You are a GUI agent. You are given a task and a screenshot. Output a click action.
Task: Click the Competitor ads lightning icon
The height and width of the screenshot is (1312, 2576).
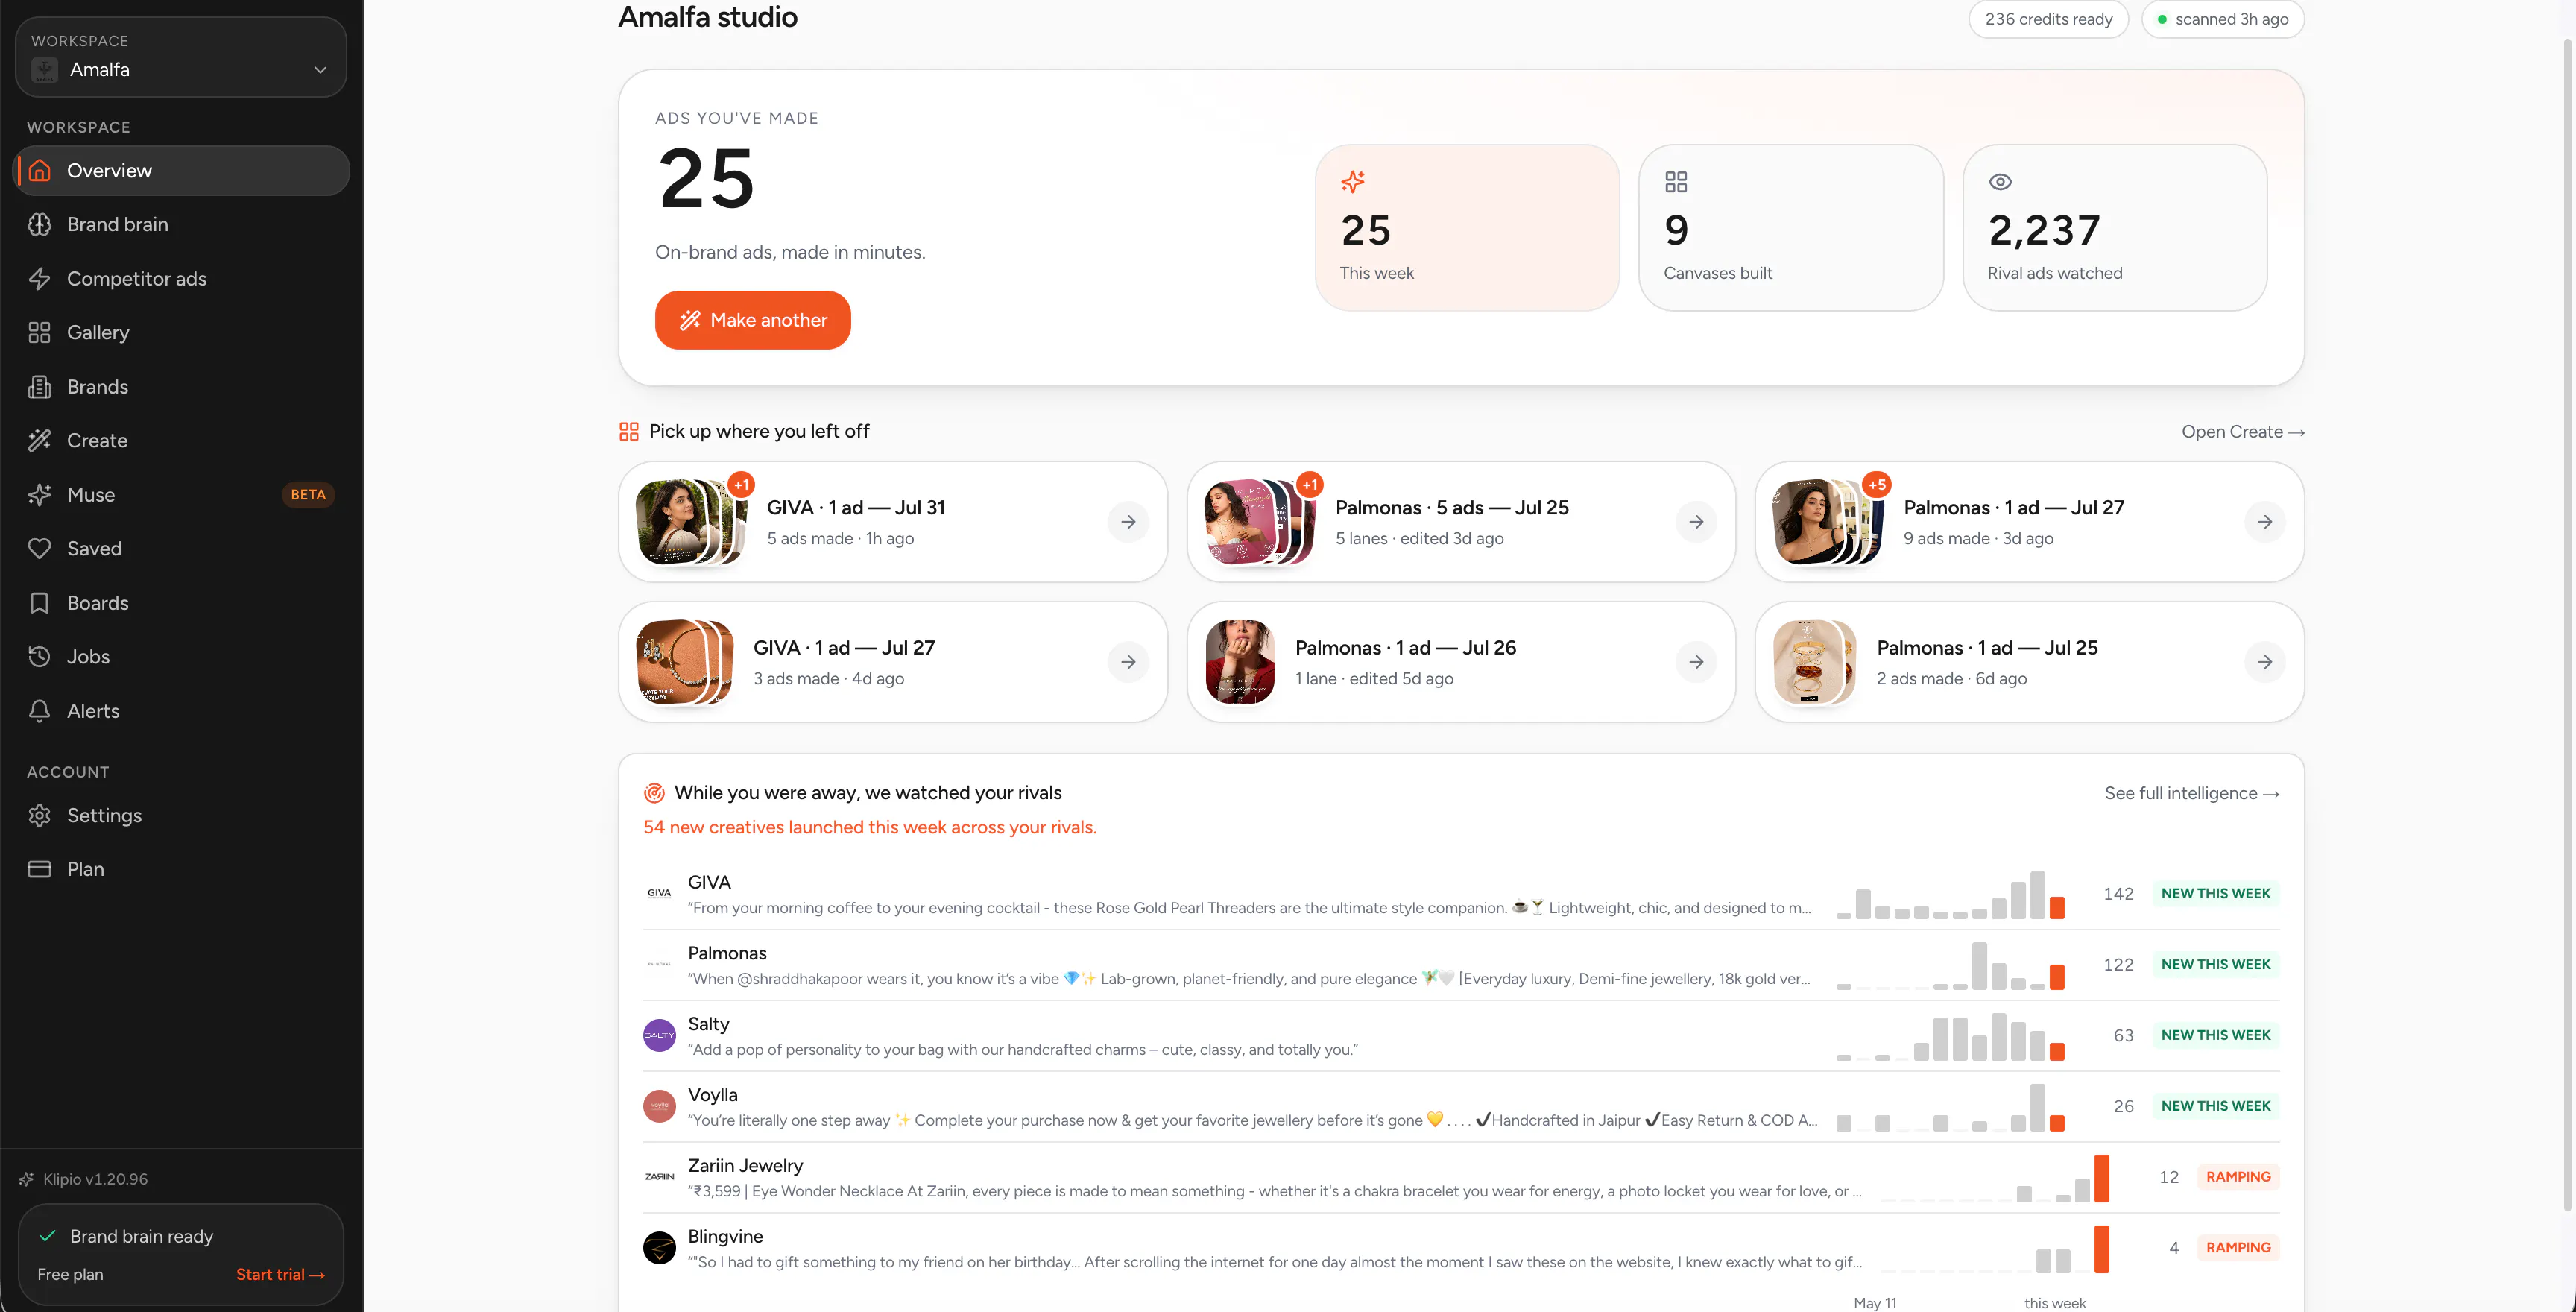(x=40, y=278)
